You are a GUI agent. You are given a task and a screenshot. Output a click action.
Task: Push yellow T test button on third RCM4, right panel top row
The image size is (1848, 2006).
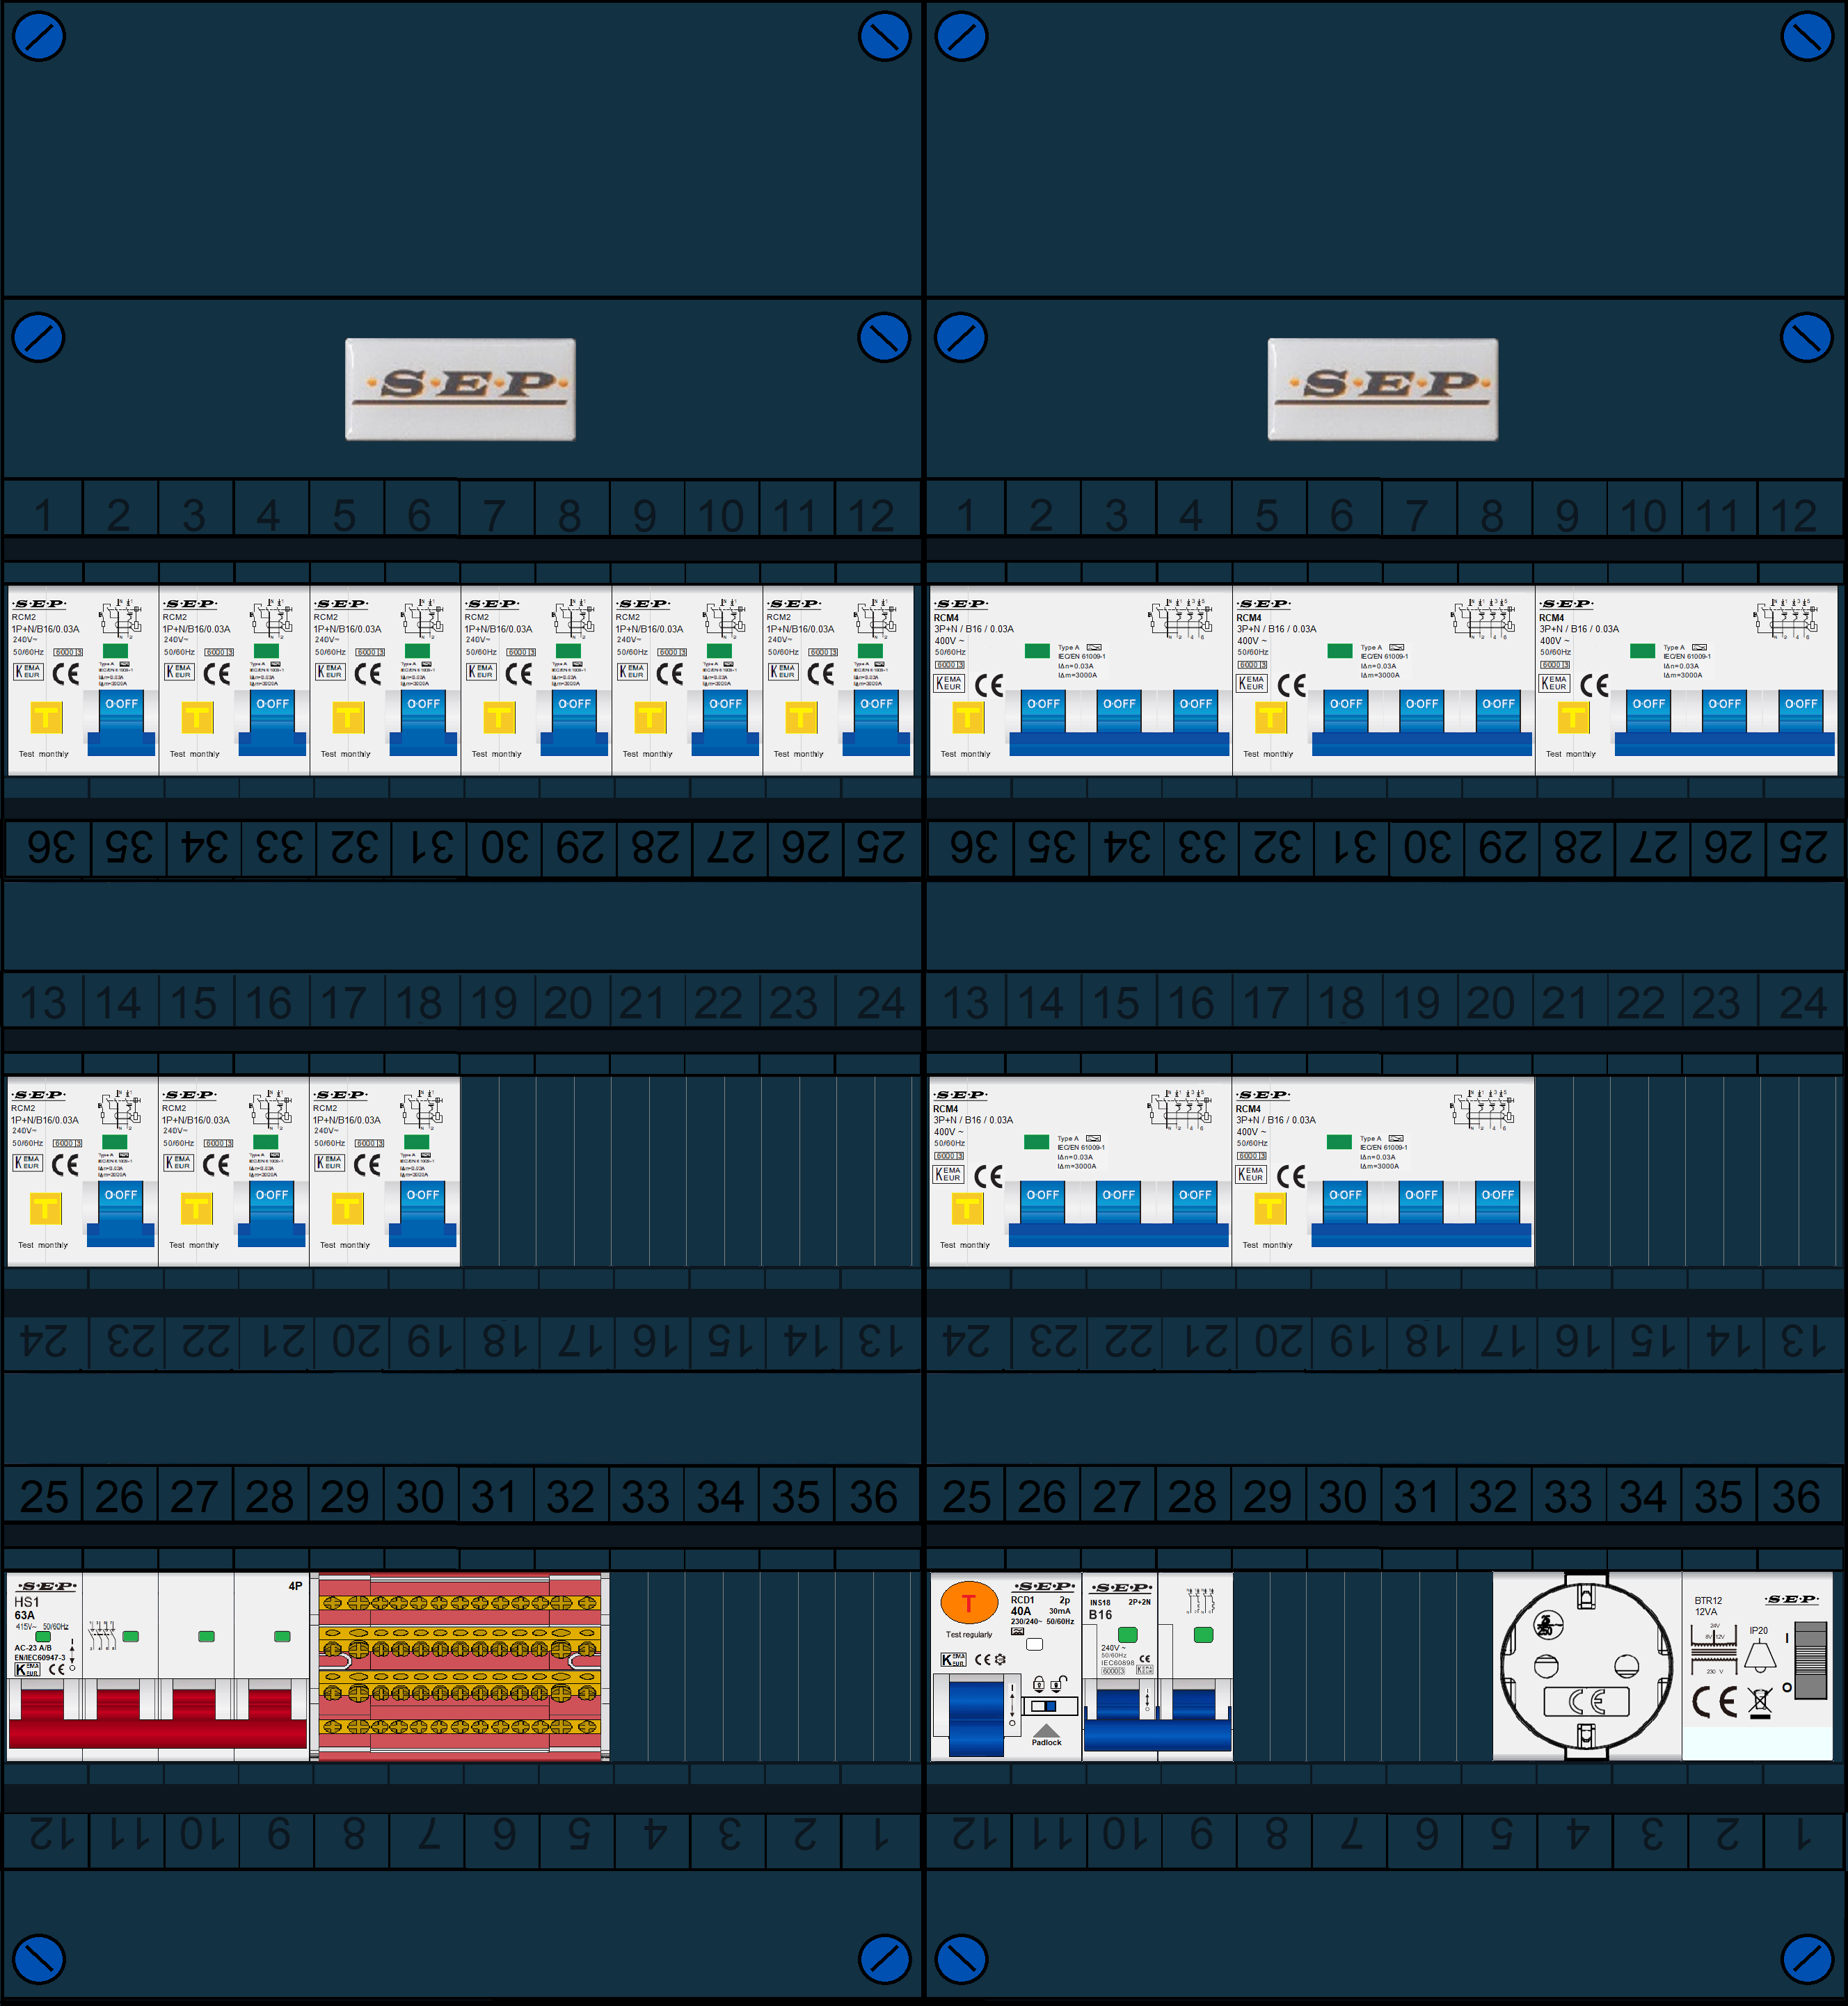[x=1573, y=718]
